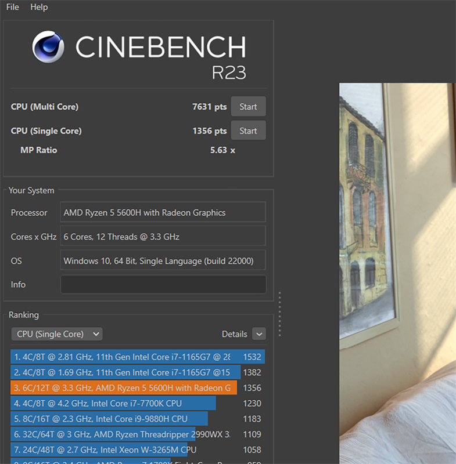Click the Ranking section heading
This screenshot has width=456, height=464.
coord(24,315)
